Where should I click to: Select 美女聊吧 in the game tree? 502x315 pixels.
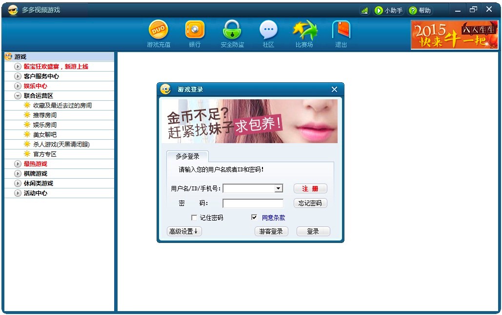point(44,135)
